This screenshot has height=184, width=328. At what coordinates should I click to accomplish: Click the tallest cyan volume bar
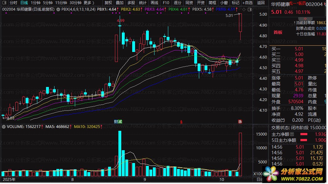pyautogui.click(x=120, y=154)
